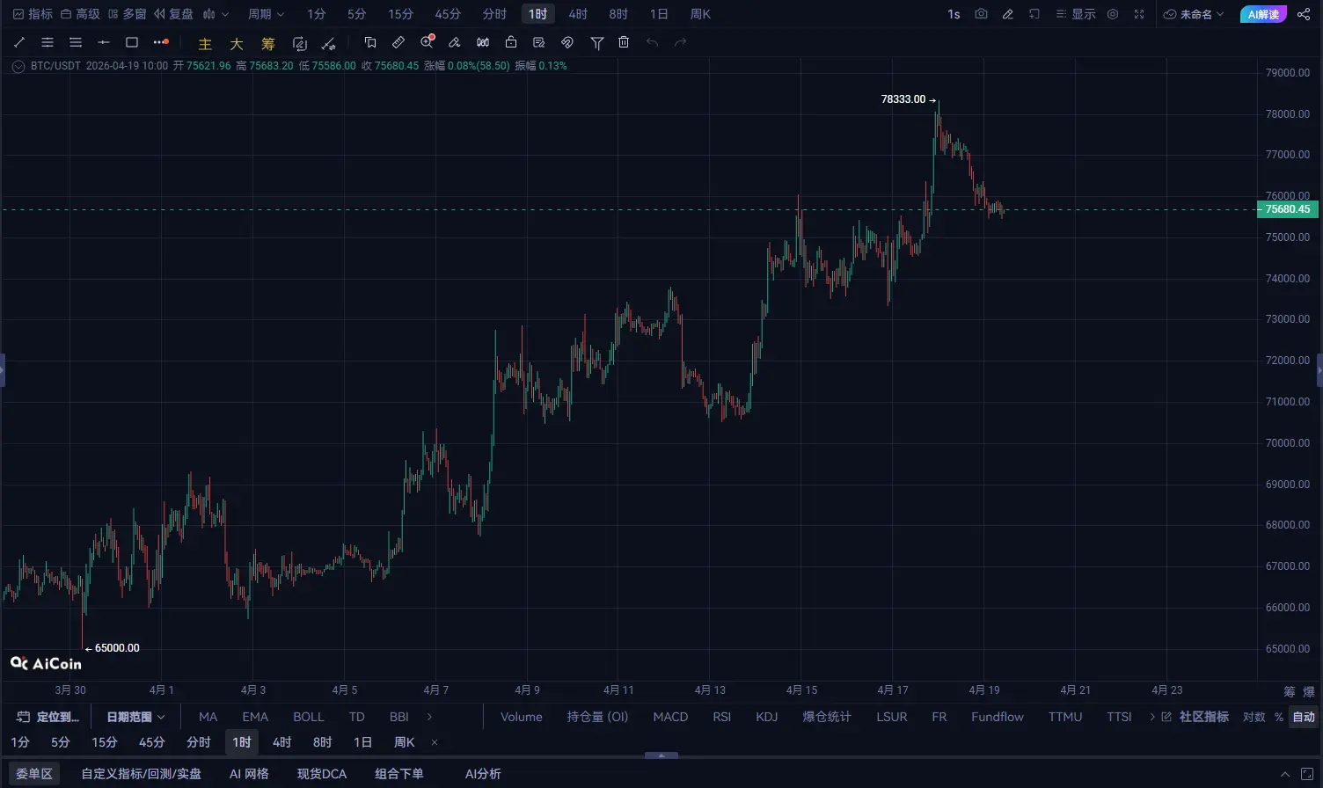Open the 现货DCA tab
1323x788 pixels.
[x=322, y=774]
